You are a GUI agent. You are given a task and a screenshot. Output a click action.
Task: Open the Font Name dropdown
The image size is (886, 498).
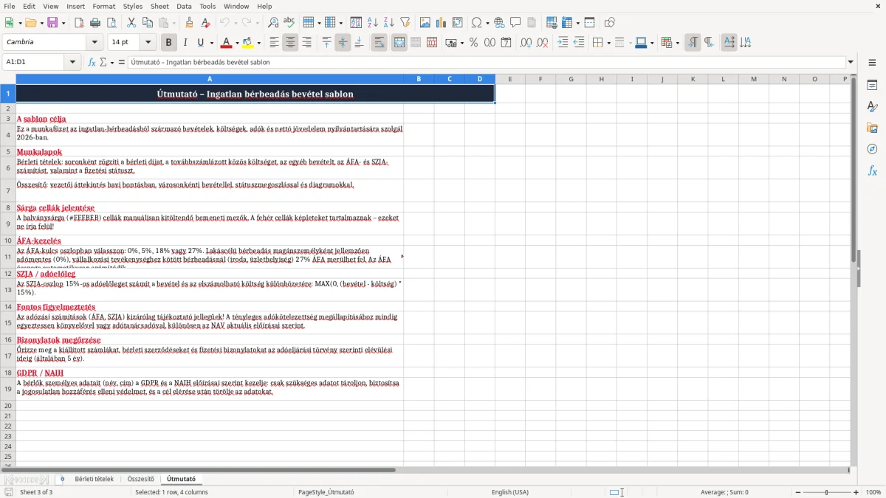click(95, 43)
